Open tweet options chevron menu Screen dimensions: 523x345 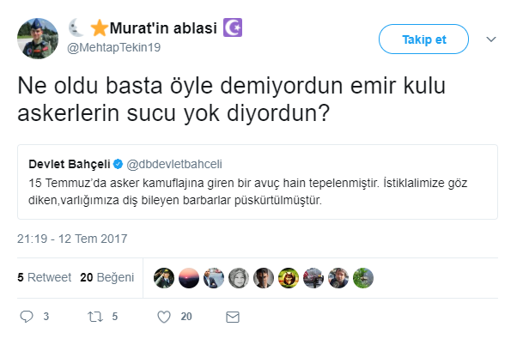(x=491, y=39)
